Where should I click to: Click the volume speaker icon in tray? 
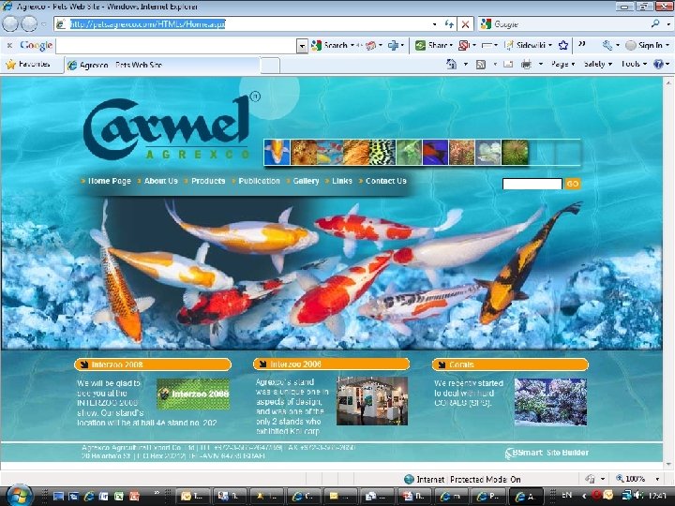pyautogui.click(x=638, y=496)
